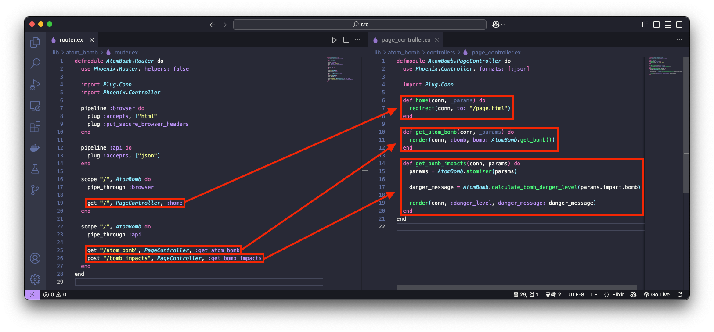The image size is (714, 332).
Task: Click atom_bomb breadcrumb in left editor
Action: pyautogui.click(x=82, y=52)
